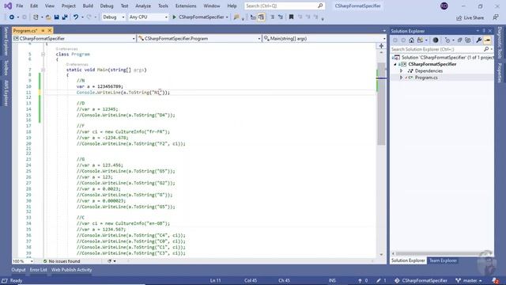Click the bookmark icon in the toolbar
The width and height of the screenshot is (506, 285).
(x=291, y=17)
